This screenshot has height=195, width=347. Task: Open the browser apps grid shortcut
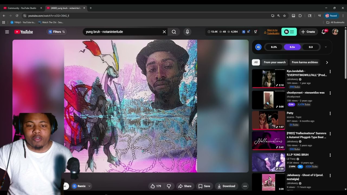(4, 22)
